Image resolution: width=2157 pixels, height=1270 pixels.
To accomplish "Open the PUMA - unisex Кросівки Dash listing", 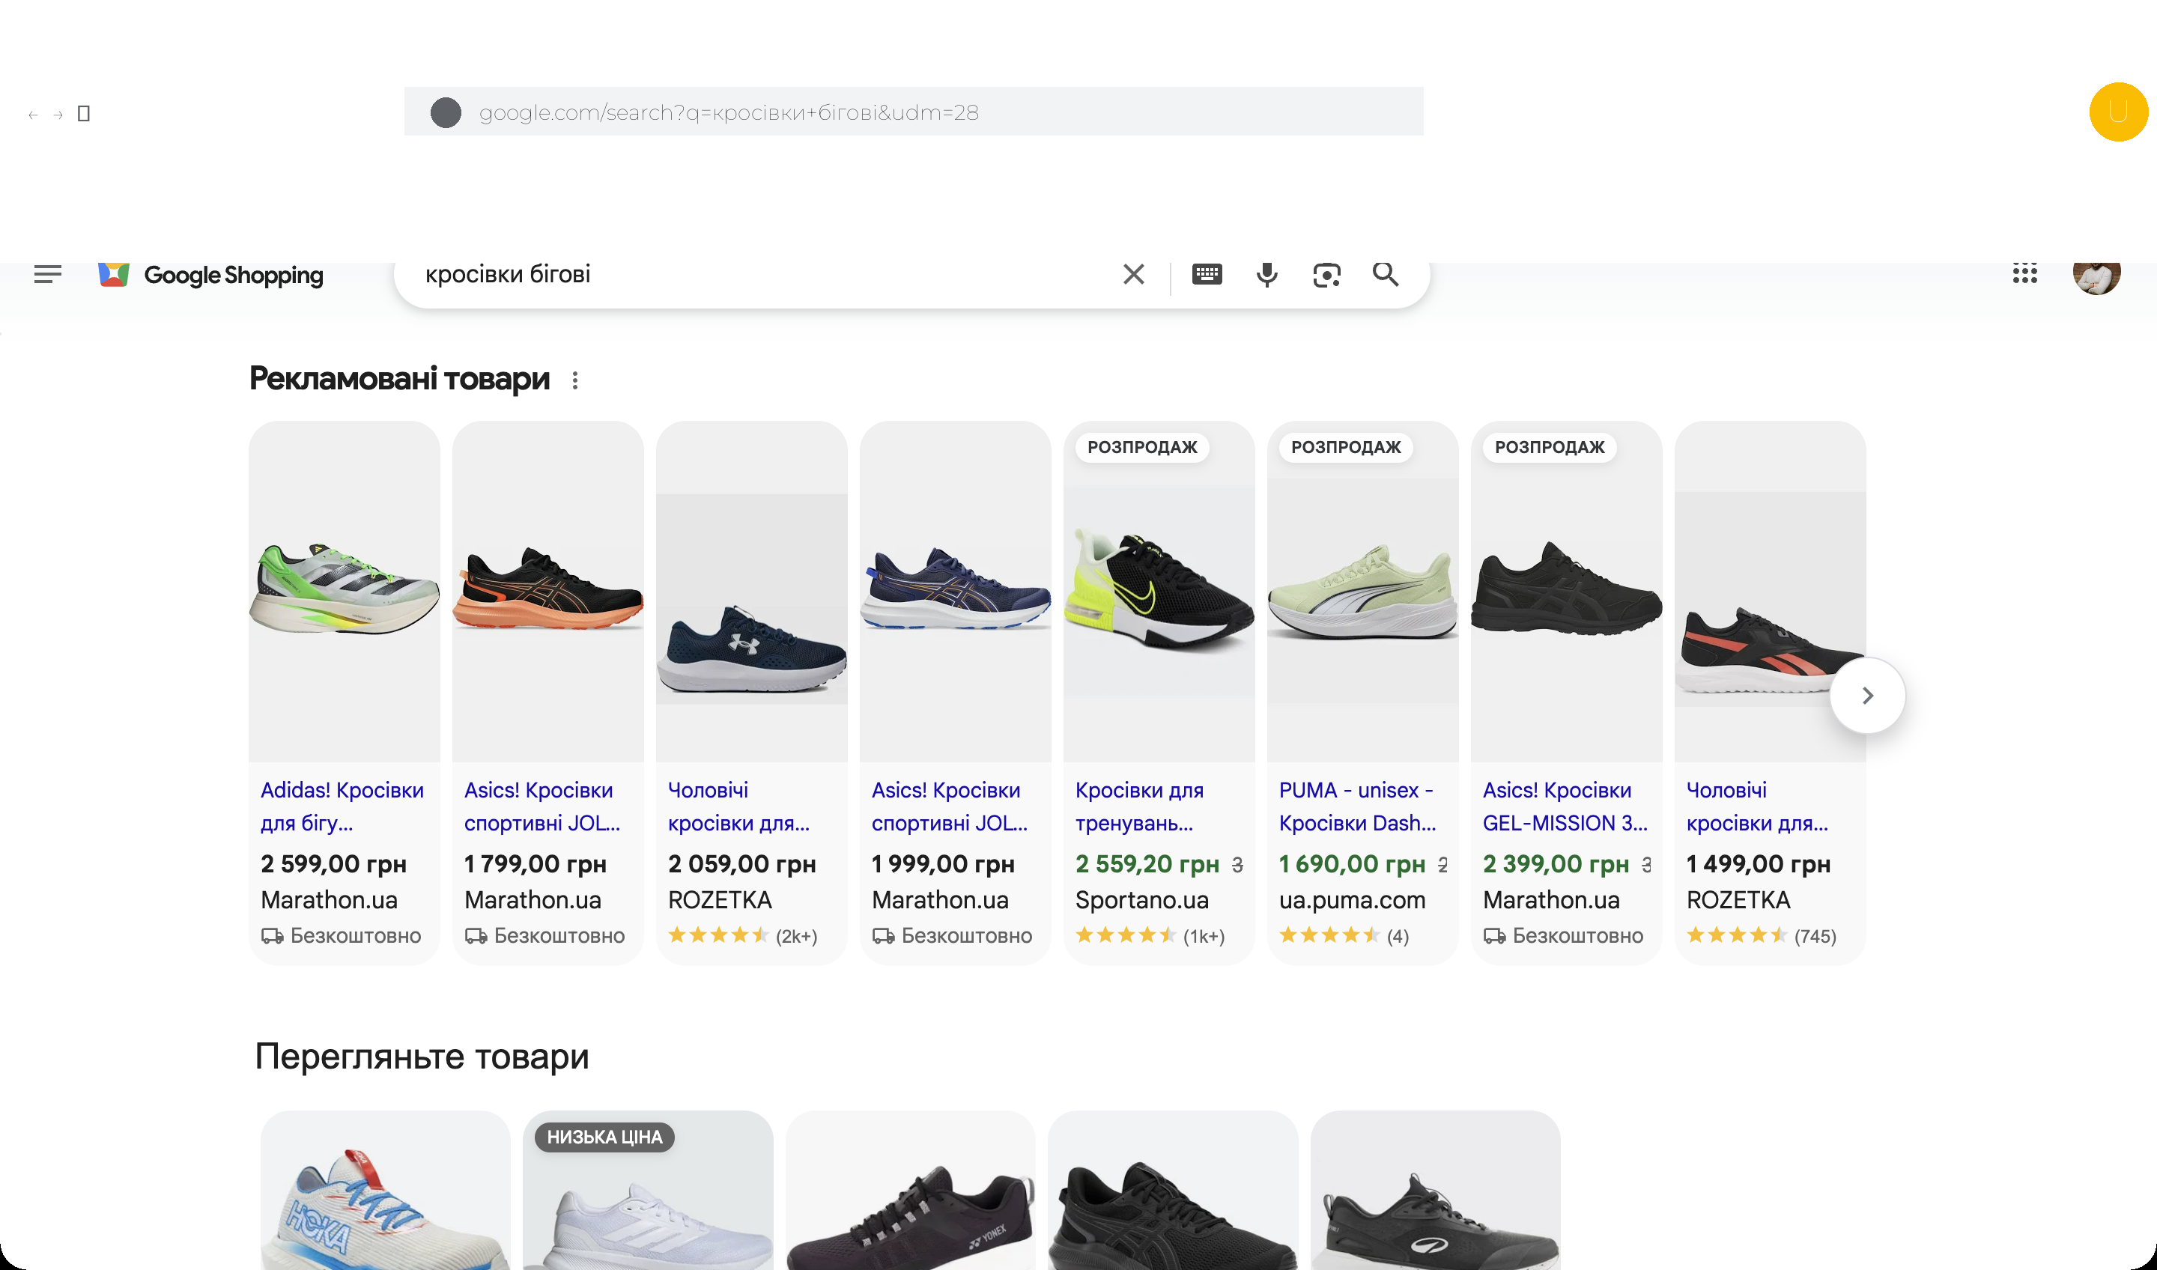I will [1358, 806].
